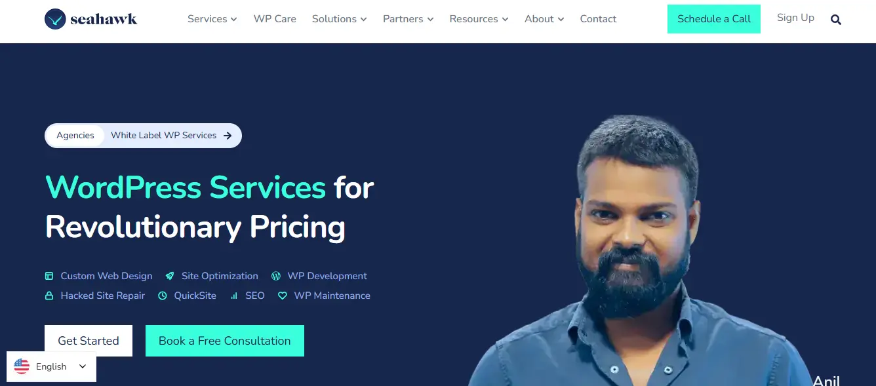Viewport: 876px width, 386px height.
Task: Click the Custom Web Design layout icon
Action: (x=49, y=276)
